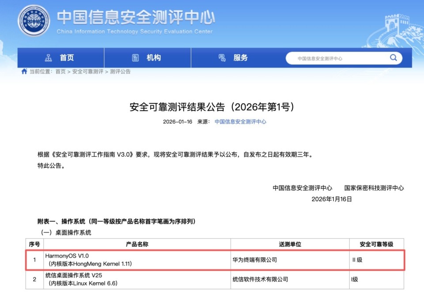This screenshot has height=300, width=424.
Task: Click the grid icon beside 首页
Action: (x=49, y=57)
